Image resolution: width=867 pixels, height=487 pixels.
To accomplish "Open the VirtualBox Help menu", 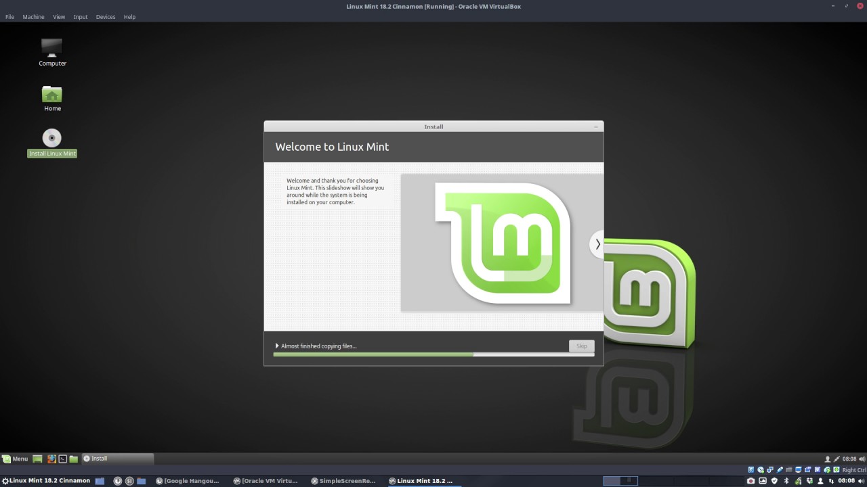I will point(129,17).
